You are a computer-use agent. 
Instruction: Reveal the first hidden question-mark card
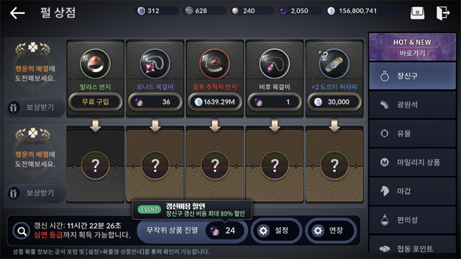click(95, 166)
